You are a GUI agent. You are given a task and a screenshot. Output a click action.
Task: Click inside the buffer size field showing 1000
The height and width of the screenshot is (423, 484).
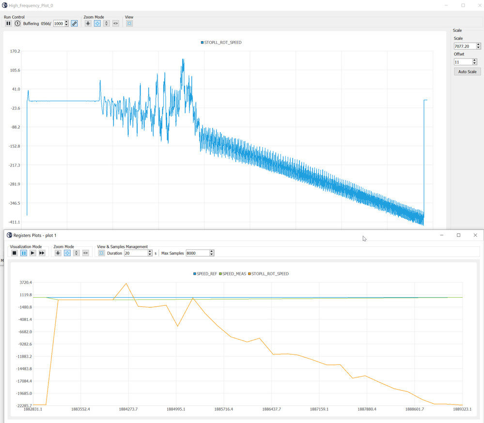(59, 23)
